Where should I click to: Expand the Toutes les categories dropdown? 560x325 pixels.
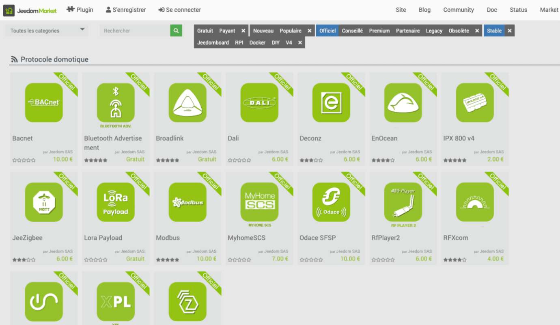pos(47,31)
